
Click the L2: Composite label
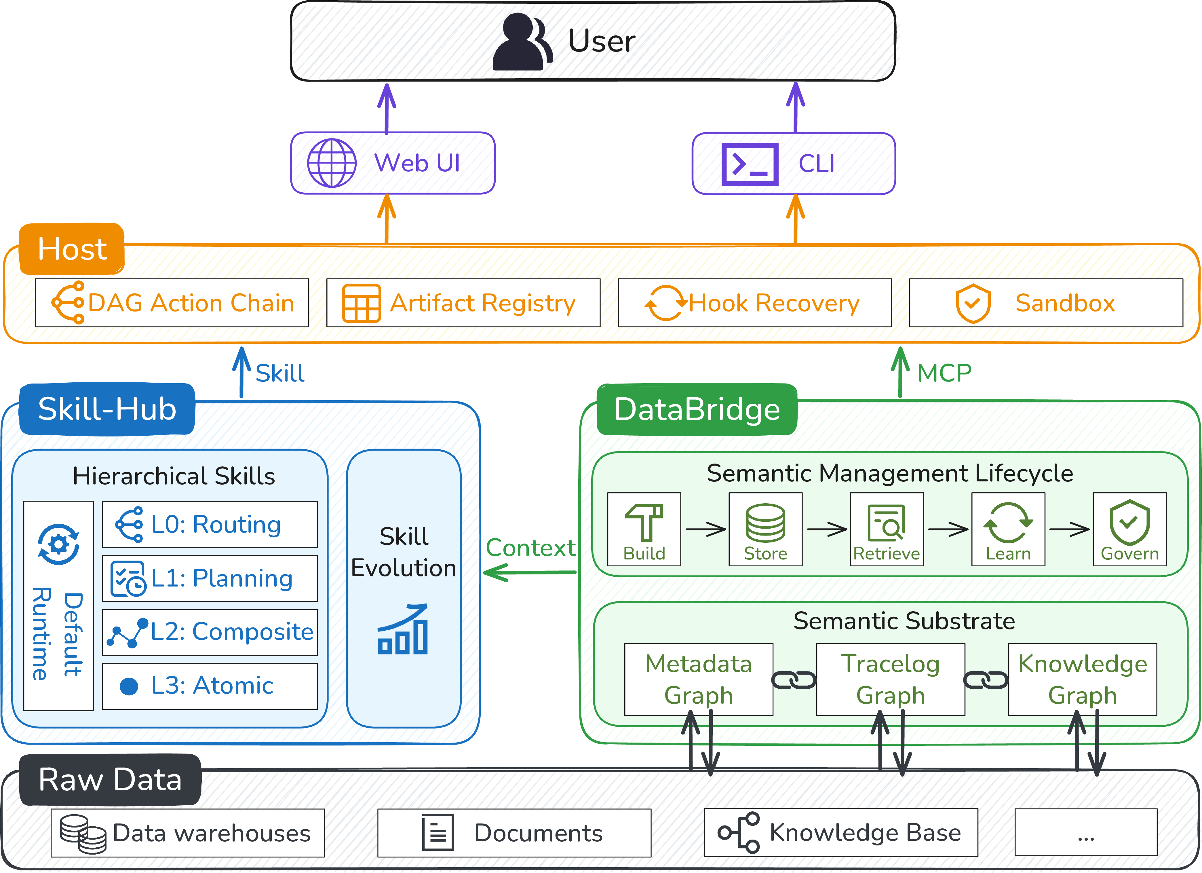click(x=232, y=632)
